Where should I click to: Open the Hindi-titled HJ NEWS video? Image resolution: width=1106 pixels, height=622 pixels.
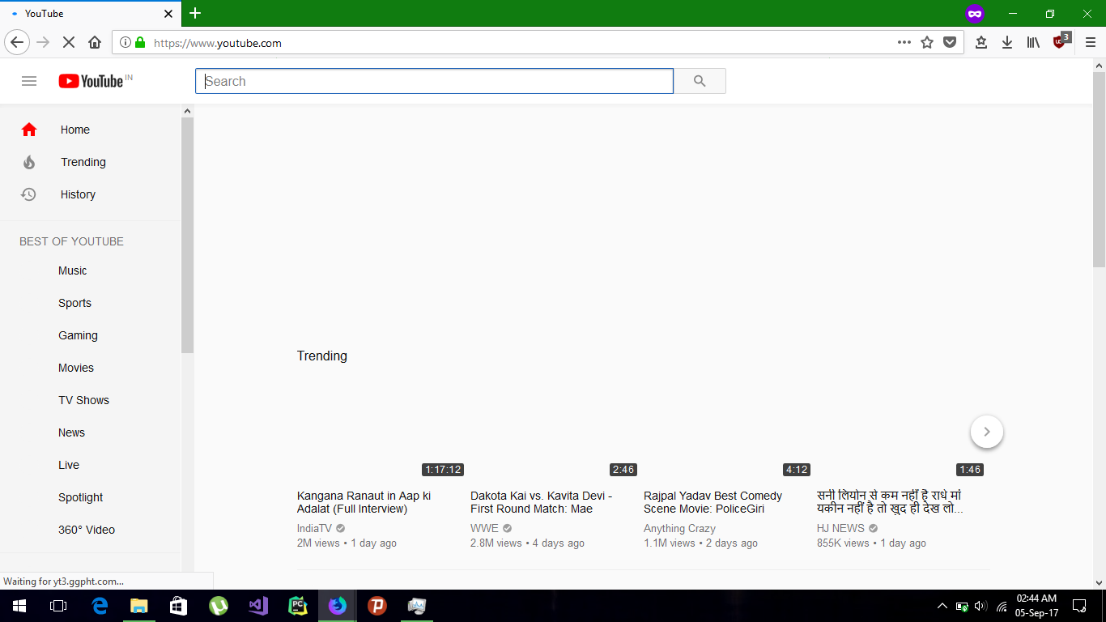tap(890, 502)
